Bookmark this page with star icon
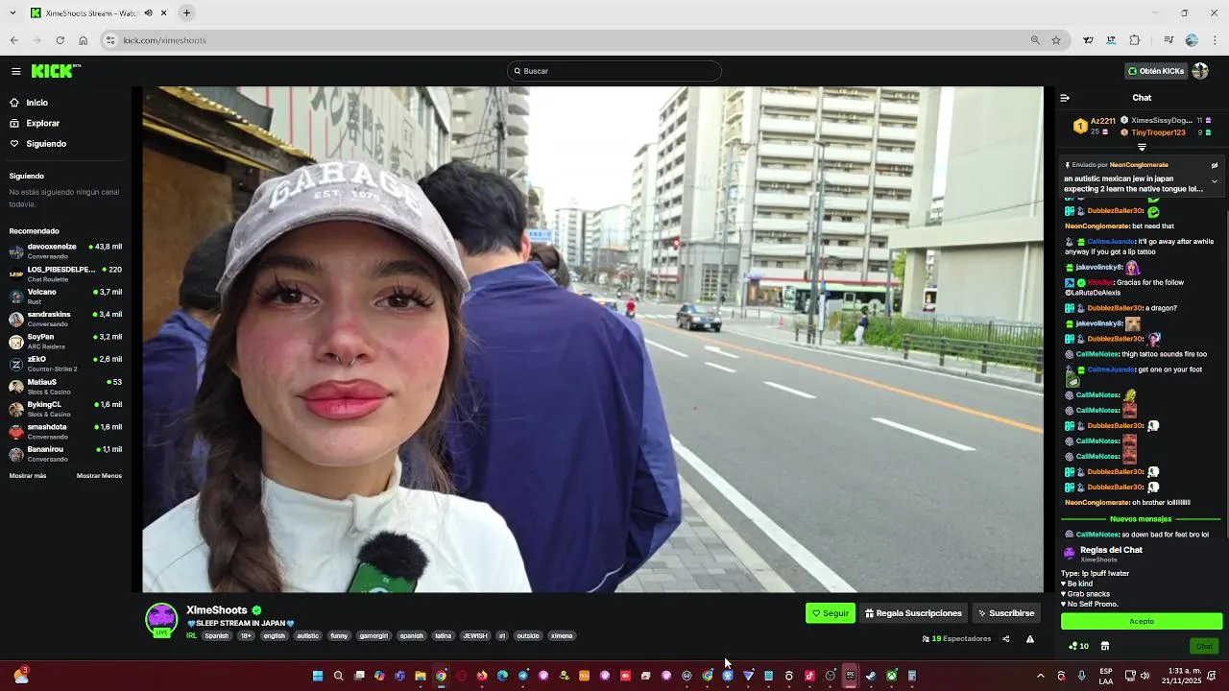This screenshot has height=691, width=1229. coord(1056,40)
